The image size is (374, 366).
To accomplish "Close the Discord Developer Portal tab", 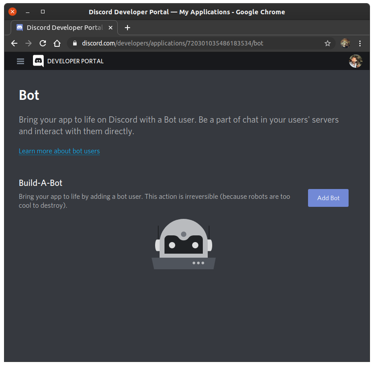I will tap(111, 28).
